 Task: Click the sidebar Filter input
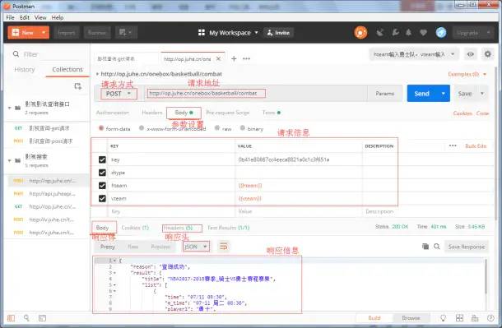click(49, 54)
